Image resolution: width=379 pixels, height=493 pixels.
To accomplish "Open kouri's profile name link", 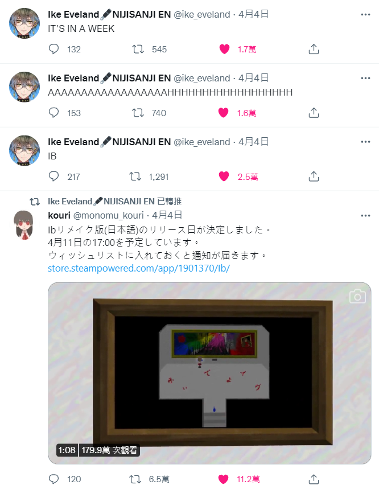I will (x=59, y=215).
